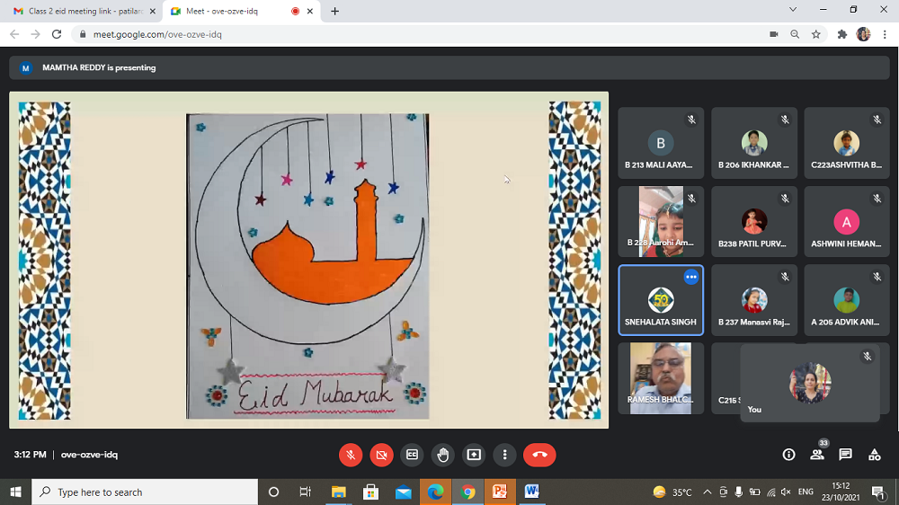Open the chat panel icon
Viewport: 899px width, 505px height.
coord(845,455)
